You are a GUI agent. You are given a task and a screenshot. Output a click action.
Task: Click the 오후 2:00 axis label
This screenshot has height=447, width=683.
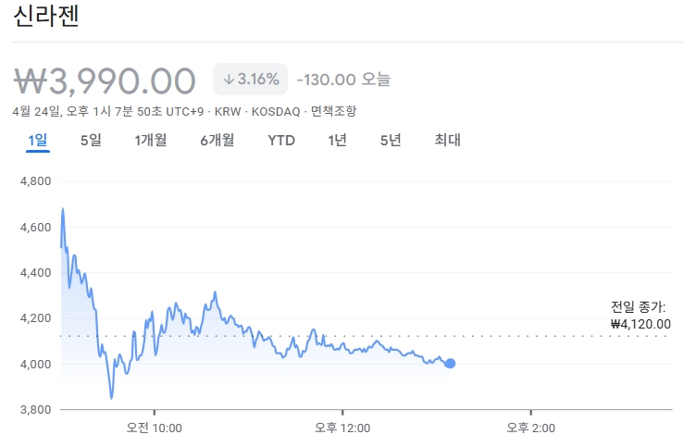(530, 428)
